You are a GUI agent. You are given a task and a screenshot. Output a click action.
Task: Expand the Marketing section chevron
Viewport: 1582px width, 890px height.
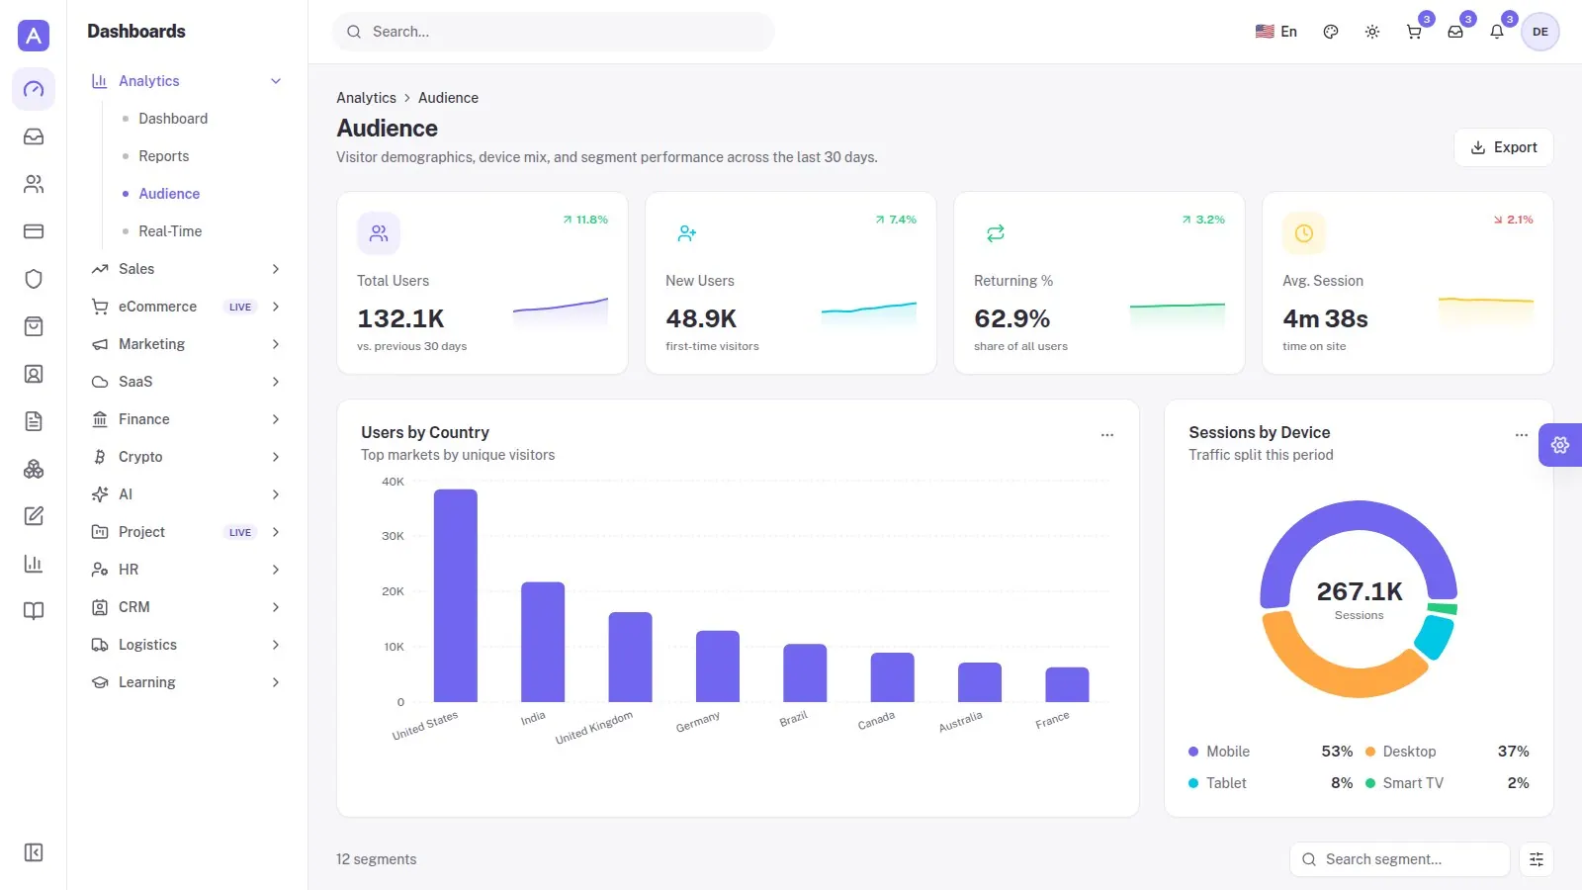(x=276, y=344)
